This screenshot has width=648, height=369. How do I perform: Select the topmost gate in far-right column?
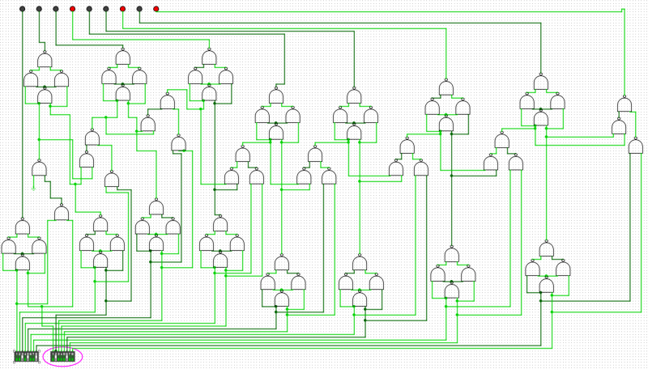[624, 105]
